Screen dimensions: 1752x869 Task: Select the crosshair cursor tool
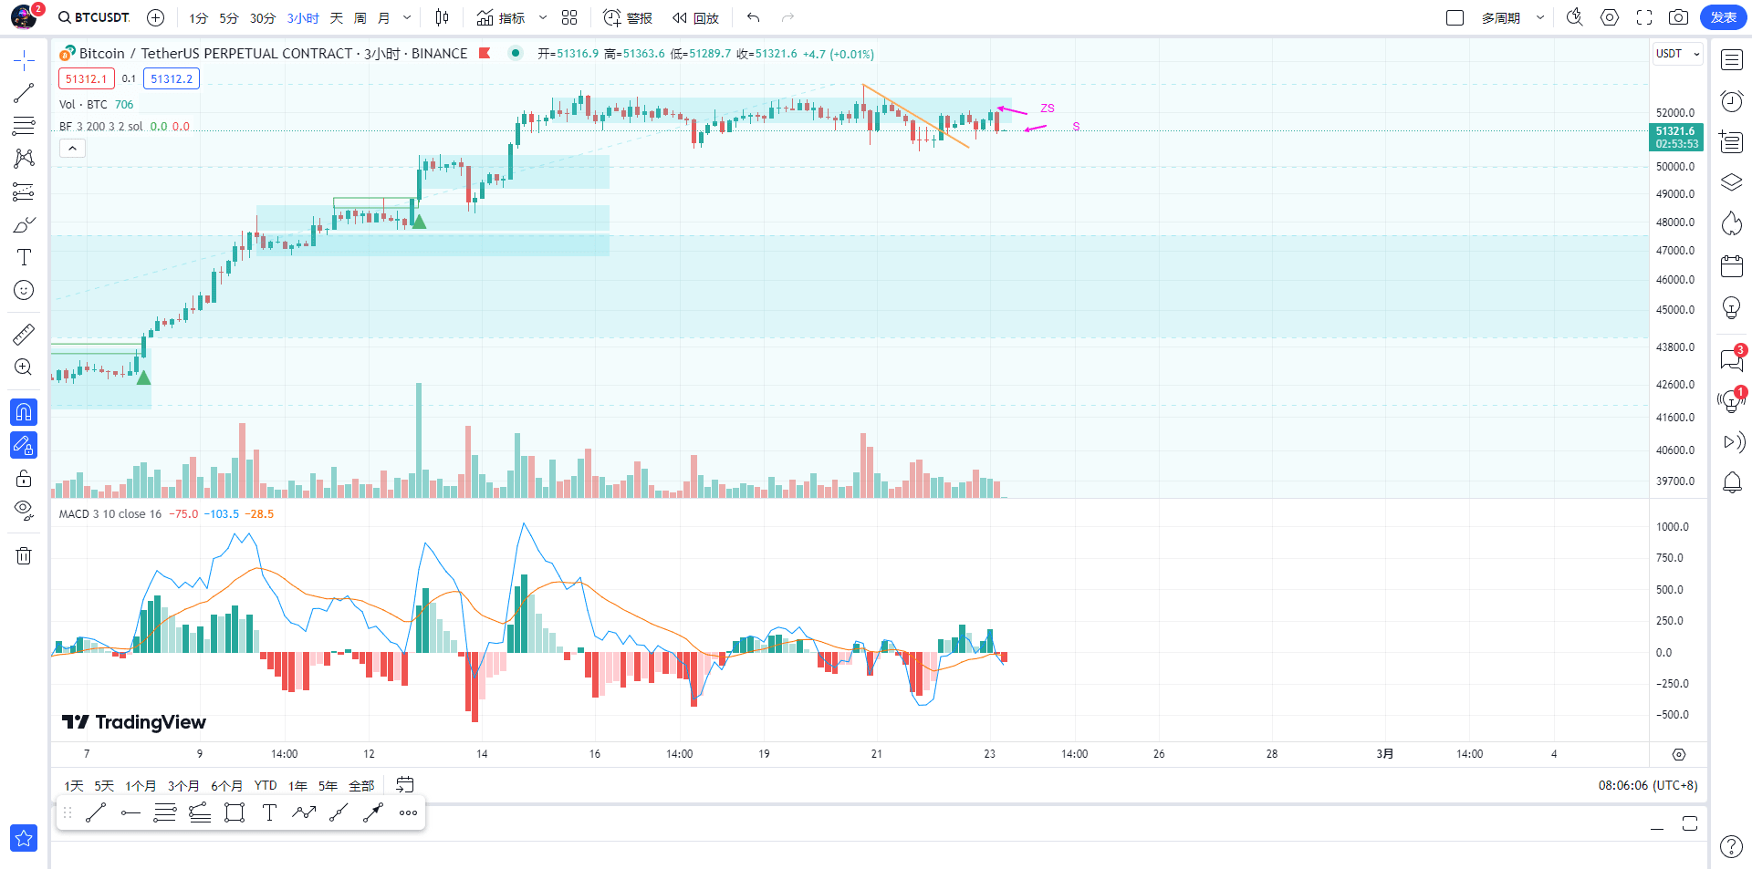[x=24, y=61]
